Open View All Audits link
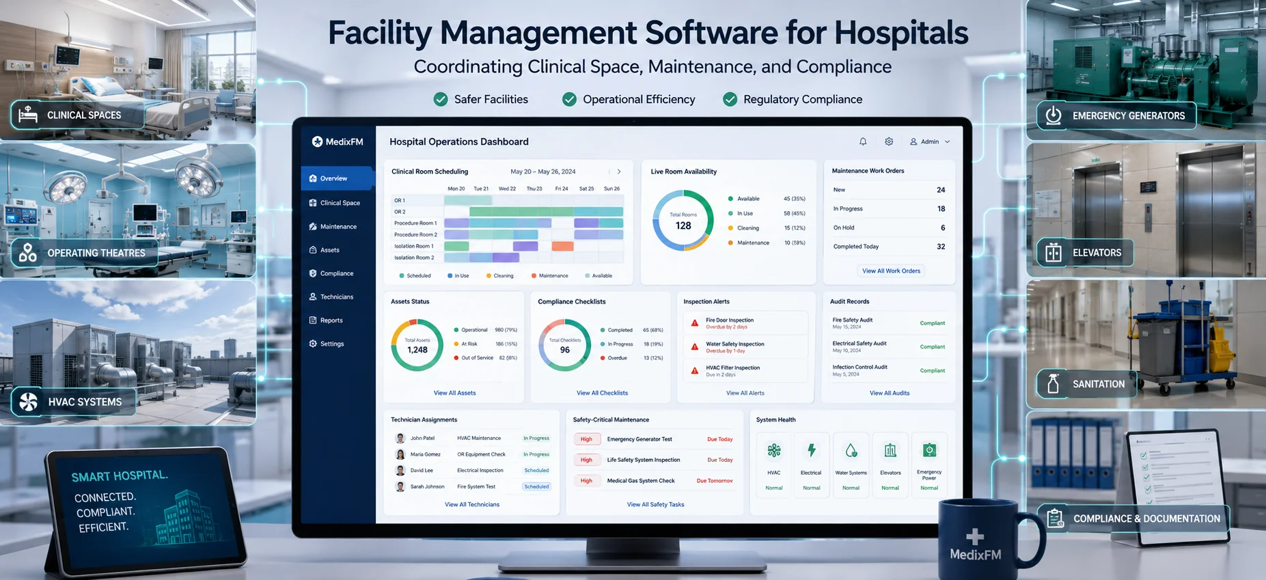Image resolution: width=1266 pixels, height=580 pixels. click(890, 393)
